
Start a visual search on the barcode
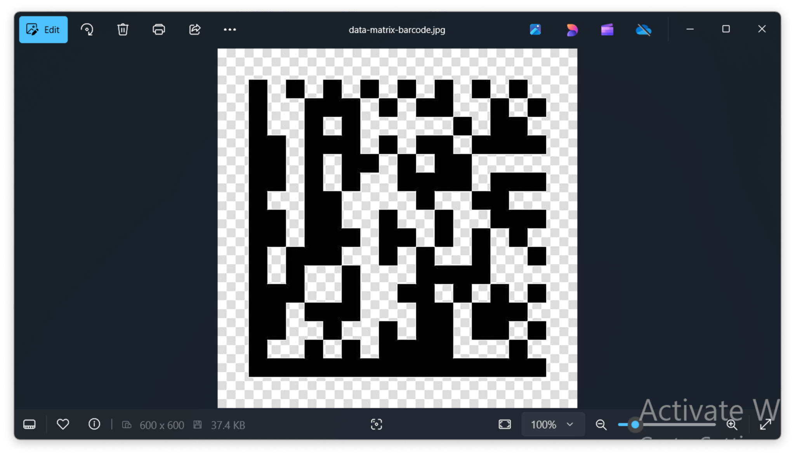(x=376, y=425)
